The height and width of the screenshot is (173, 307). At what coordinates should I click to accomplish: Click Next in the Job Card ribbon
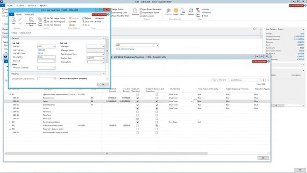(x=205, y=16)
